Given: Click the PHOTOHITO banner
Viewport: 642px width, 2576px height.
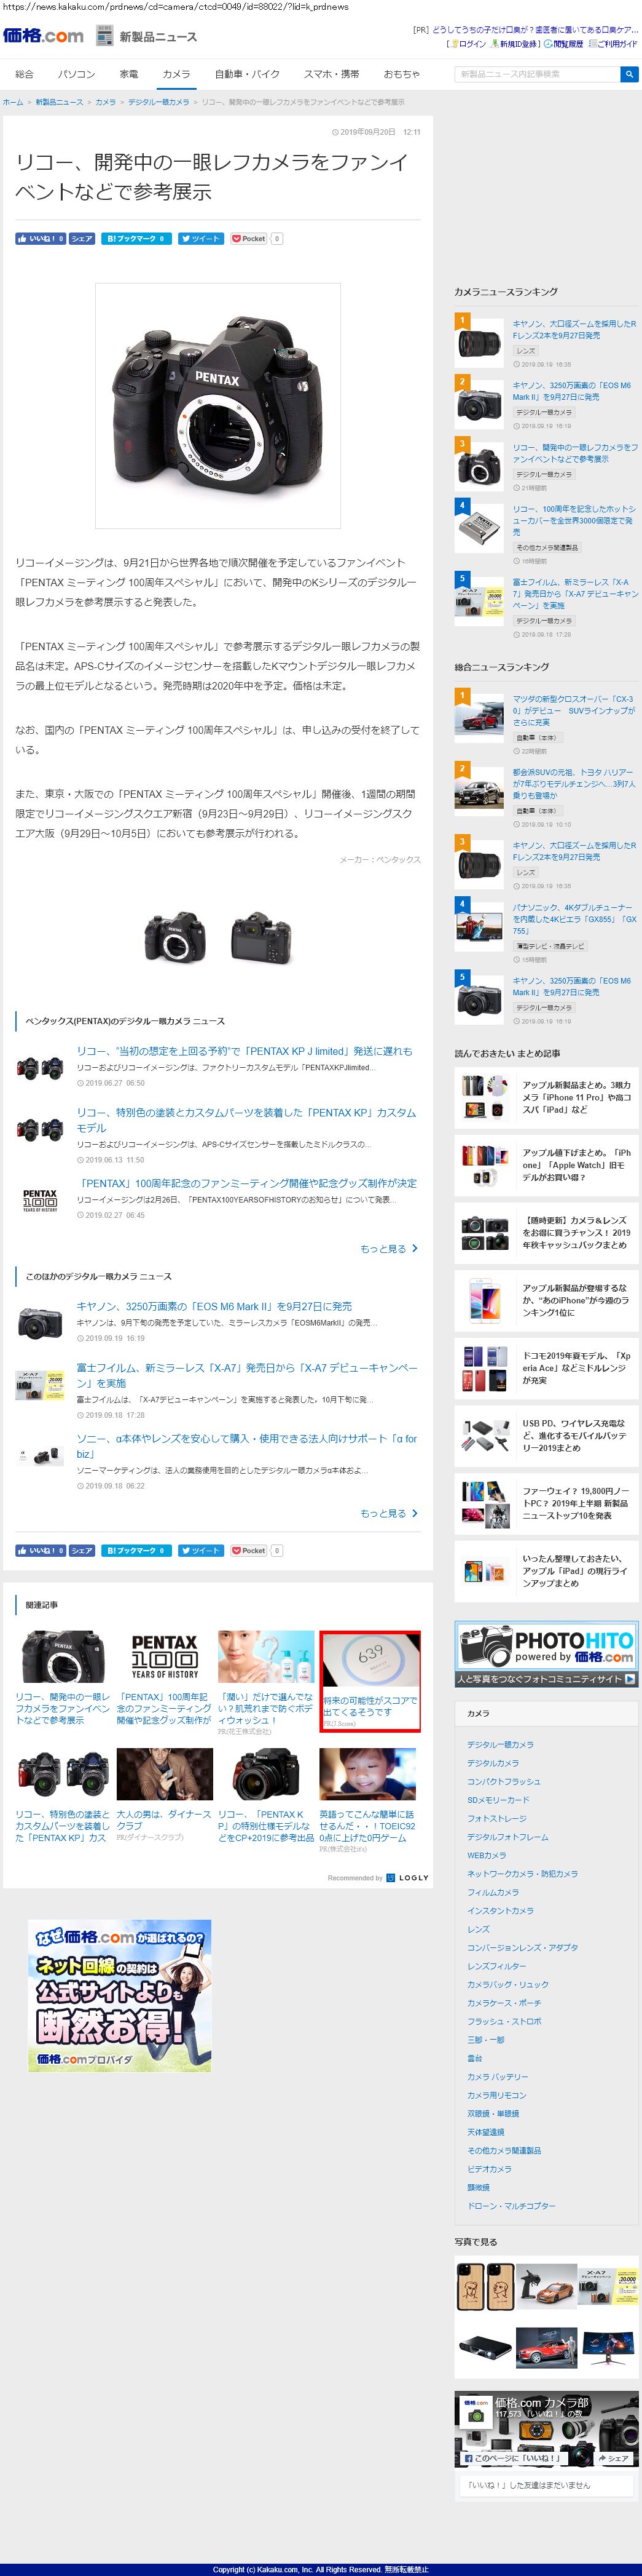Looking at the screenshot, I should point(546,1655).
